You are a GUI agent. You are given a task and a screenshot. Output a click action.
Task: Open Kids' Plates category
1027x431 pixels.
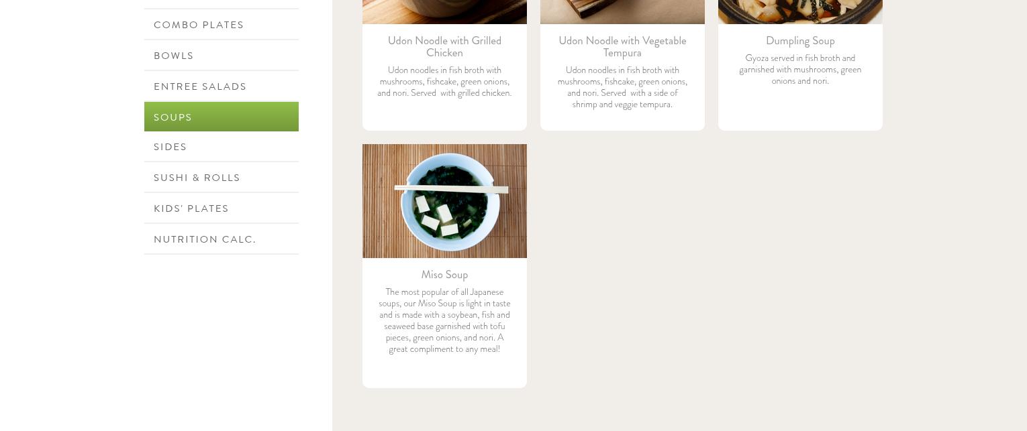(x=221, y=208)
